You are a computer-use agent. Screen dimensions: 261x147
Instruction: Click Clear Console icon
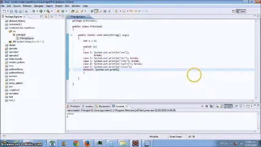[217, 106]
